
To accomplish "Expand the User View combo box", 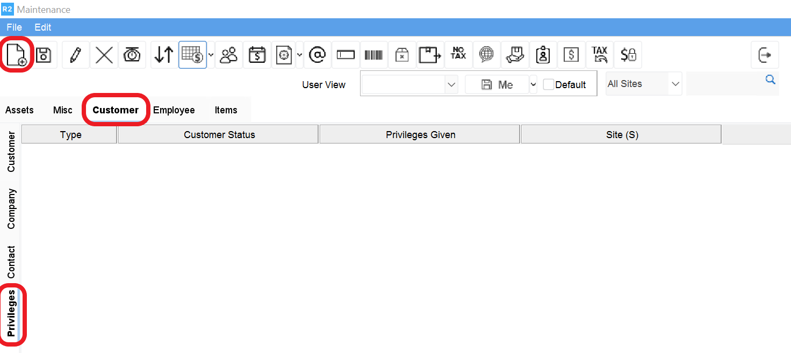I will coord(451,84).
